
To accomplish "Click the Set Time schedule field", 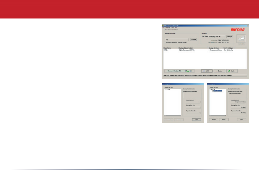I will [217, 37].
